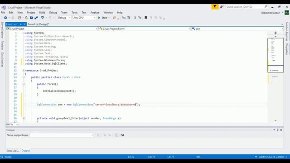
Task: Click Add to Source Control in status bar
Action: tap(272, 157)
